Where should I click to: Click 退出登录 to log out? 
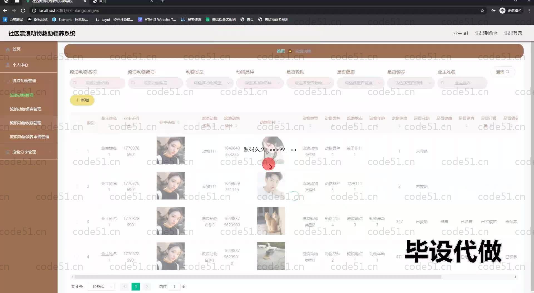[513, 33]
